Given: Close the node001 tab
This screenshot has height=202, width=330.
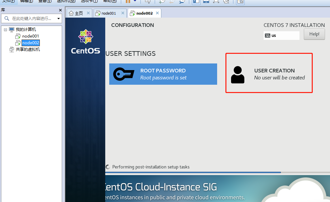Looking at the screenshot, I should coord(123,13).
